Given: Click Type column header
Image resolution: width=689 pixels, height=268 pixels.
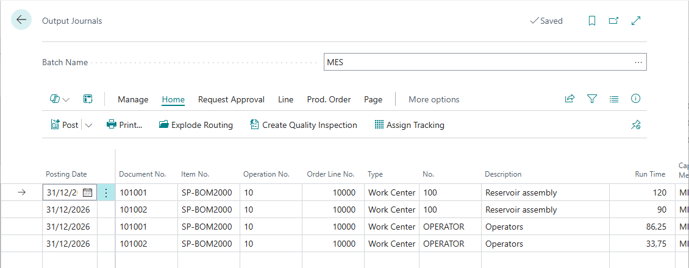Looking at the screenshot, I should click(x=375, y=174).
